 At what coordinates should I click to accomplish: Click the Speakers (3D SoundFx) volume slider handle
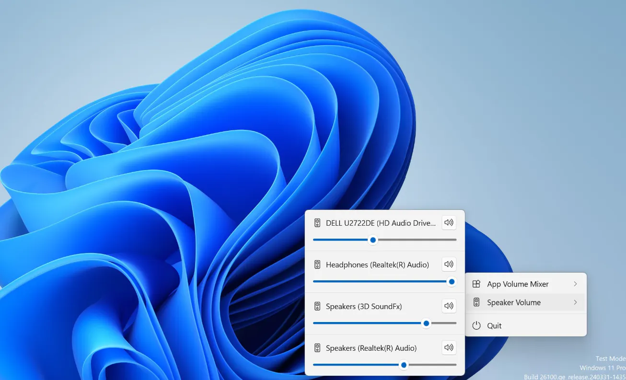tap(426, 323)
